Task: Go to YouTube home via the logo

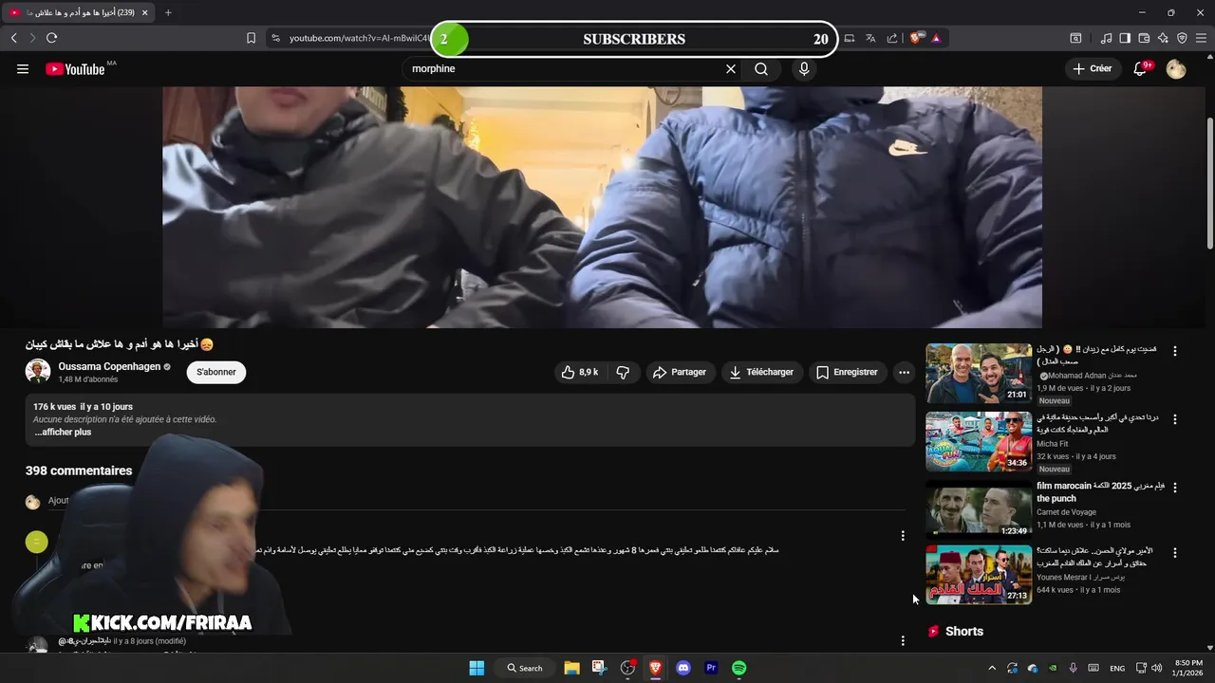Action: (75, 68)
